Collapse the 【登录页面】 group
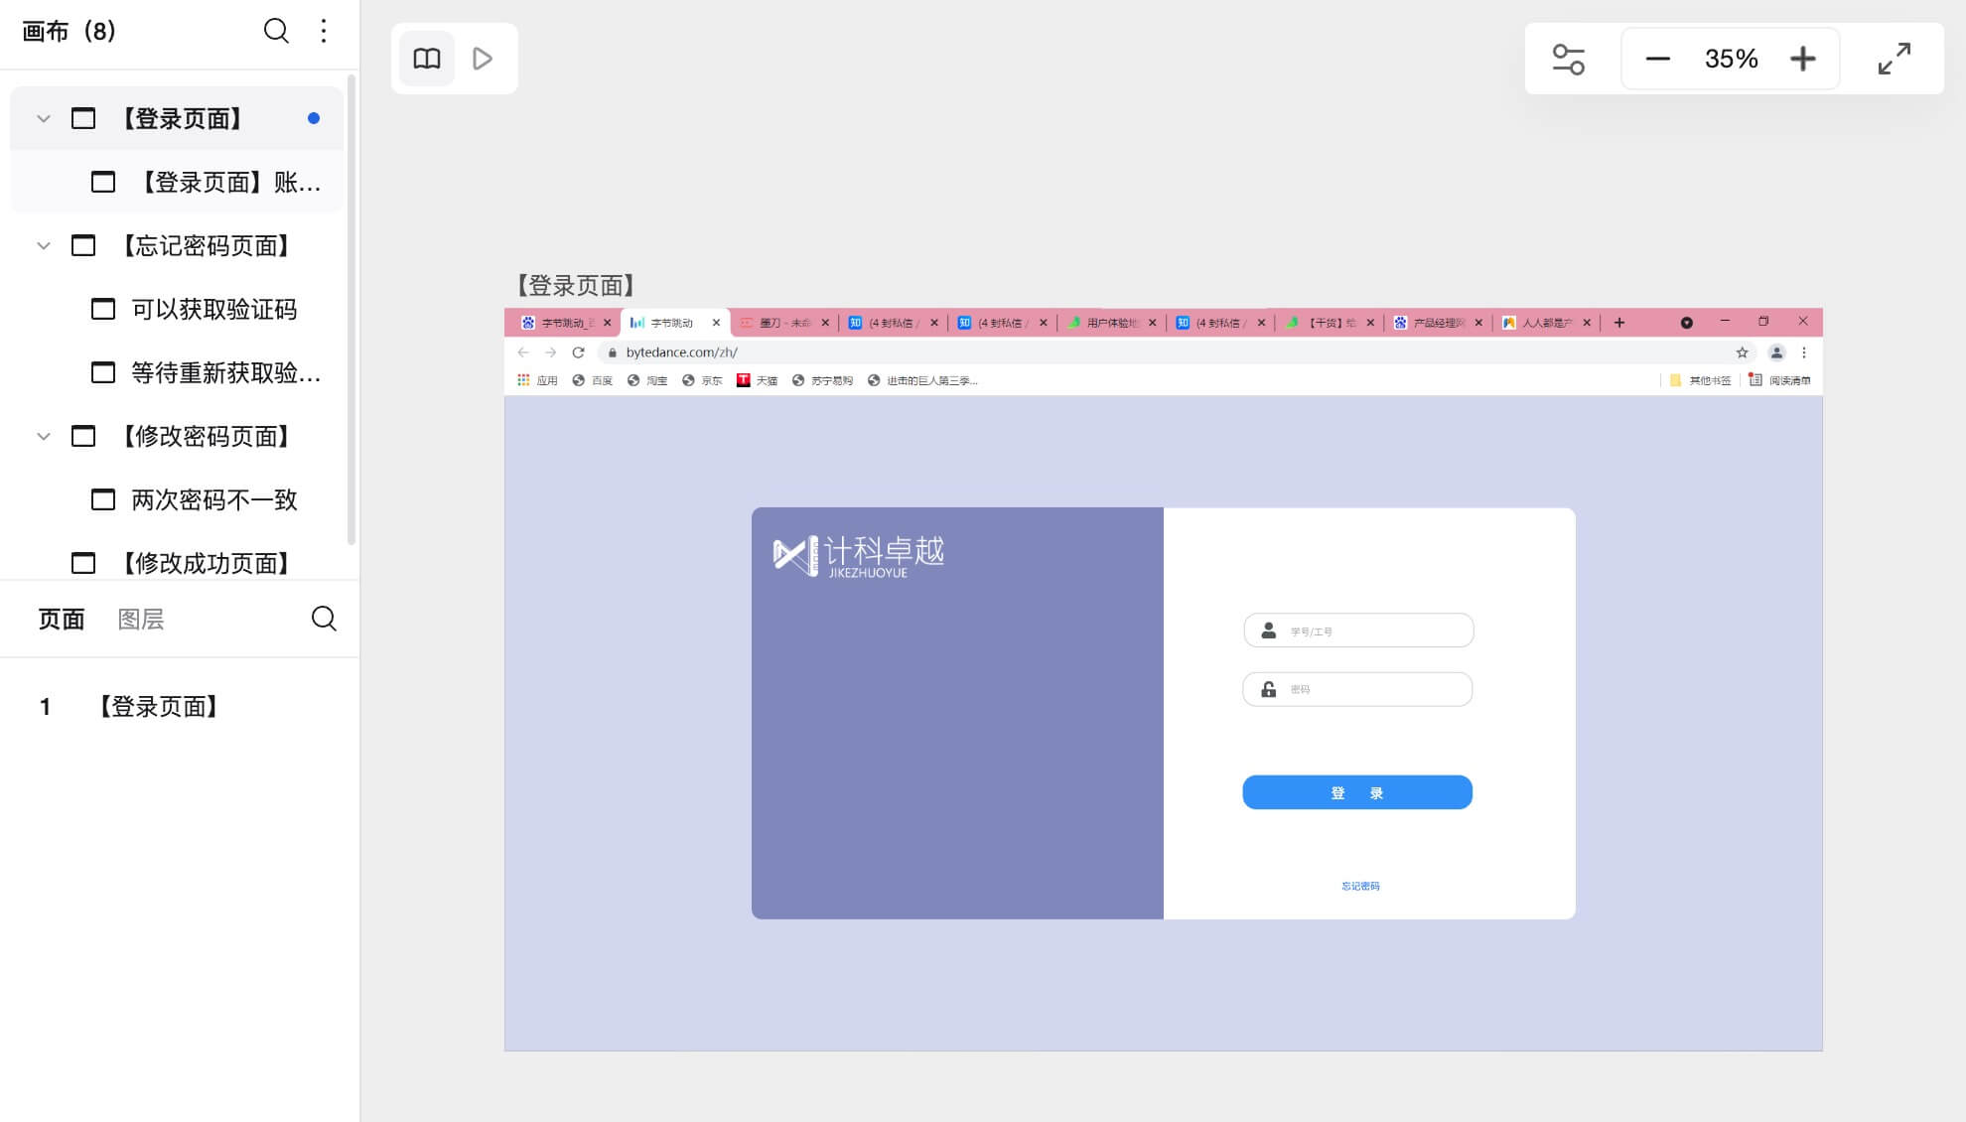Image resolution: width=1966 pixels, height=1122 pixels. tap(42, 117)
